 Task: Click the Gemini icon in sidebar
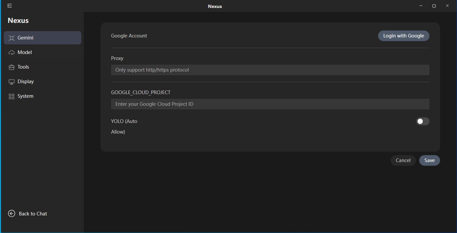12,38
